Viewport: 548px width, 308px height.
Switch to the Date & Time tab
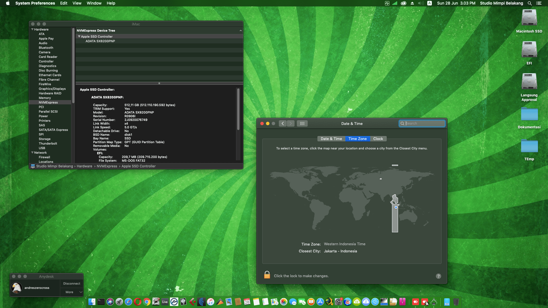coord(331,139)
